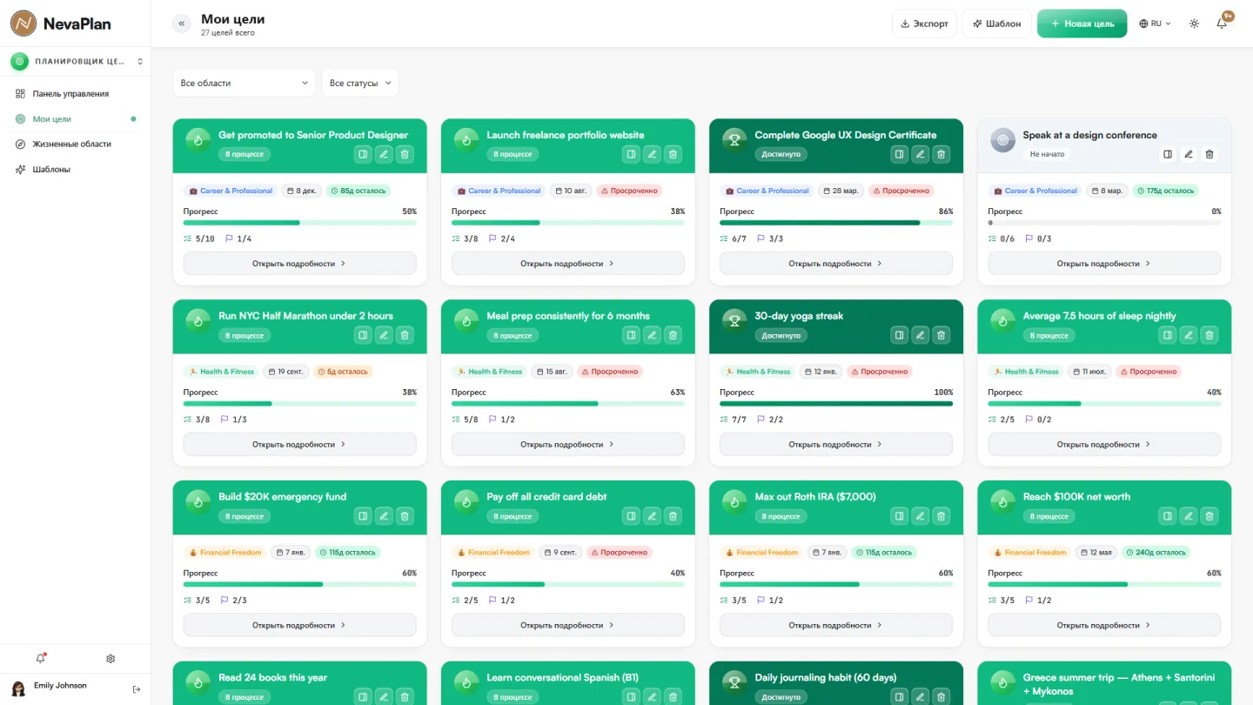Click the Просрочено badge on Pay off credit card debt
The height and width of the screenshot is (705, 1253).
click(x=620, y=553)
